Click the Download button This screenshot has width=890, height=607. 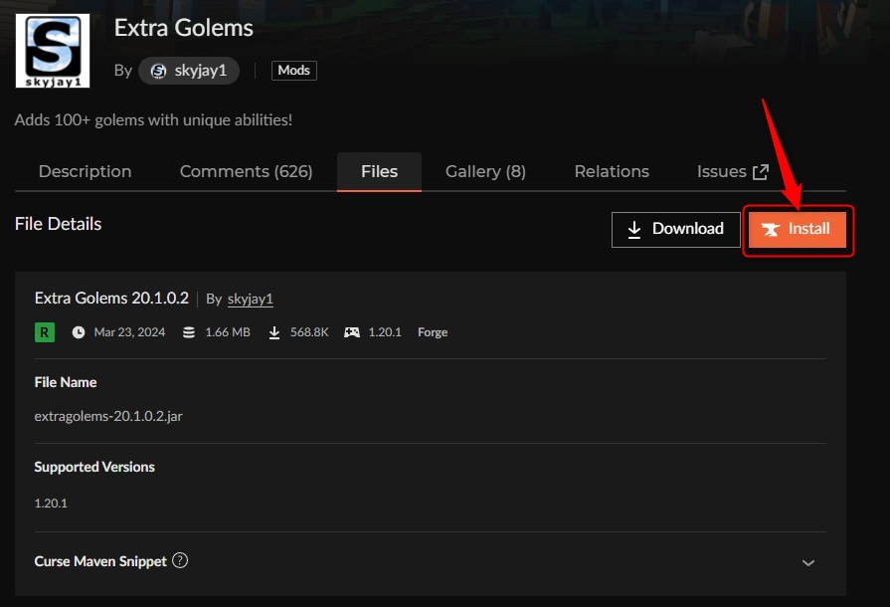coord(676,230)
